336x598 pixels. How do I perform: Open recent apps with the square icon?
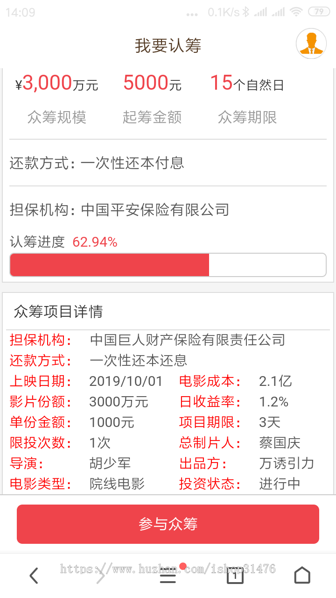[235, 576]
